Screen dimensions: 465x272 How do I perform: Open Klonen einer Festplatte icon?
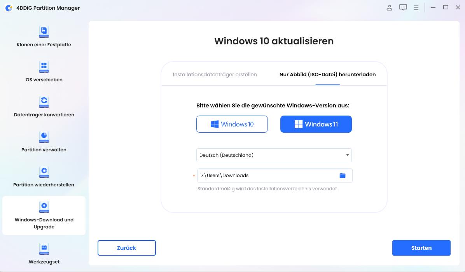[x=44, y=32]
